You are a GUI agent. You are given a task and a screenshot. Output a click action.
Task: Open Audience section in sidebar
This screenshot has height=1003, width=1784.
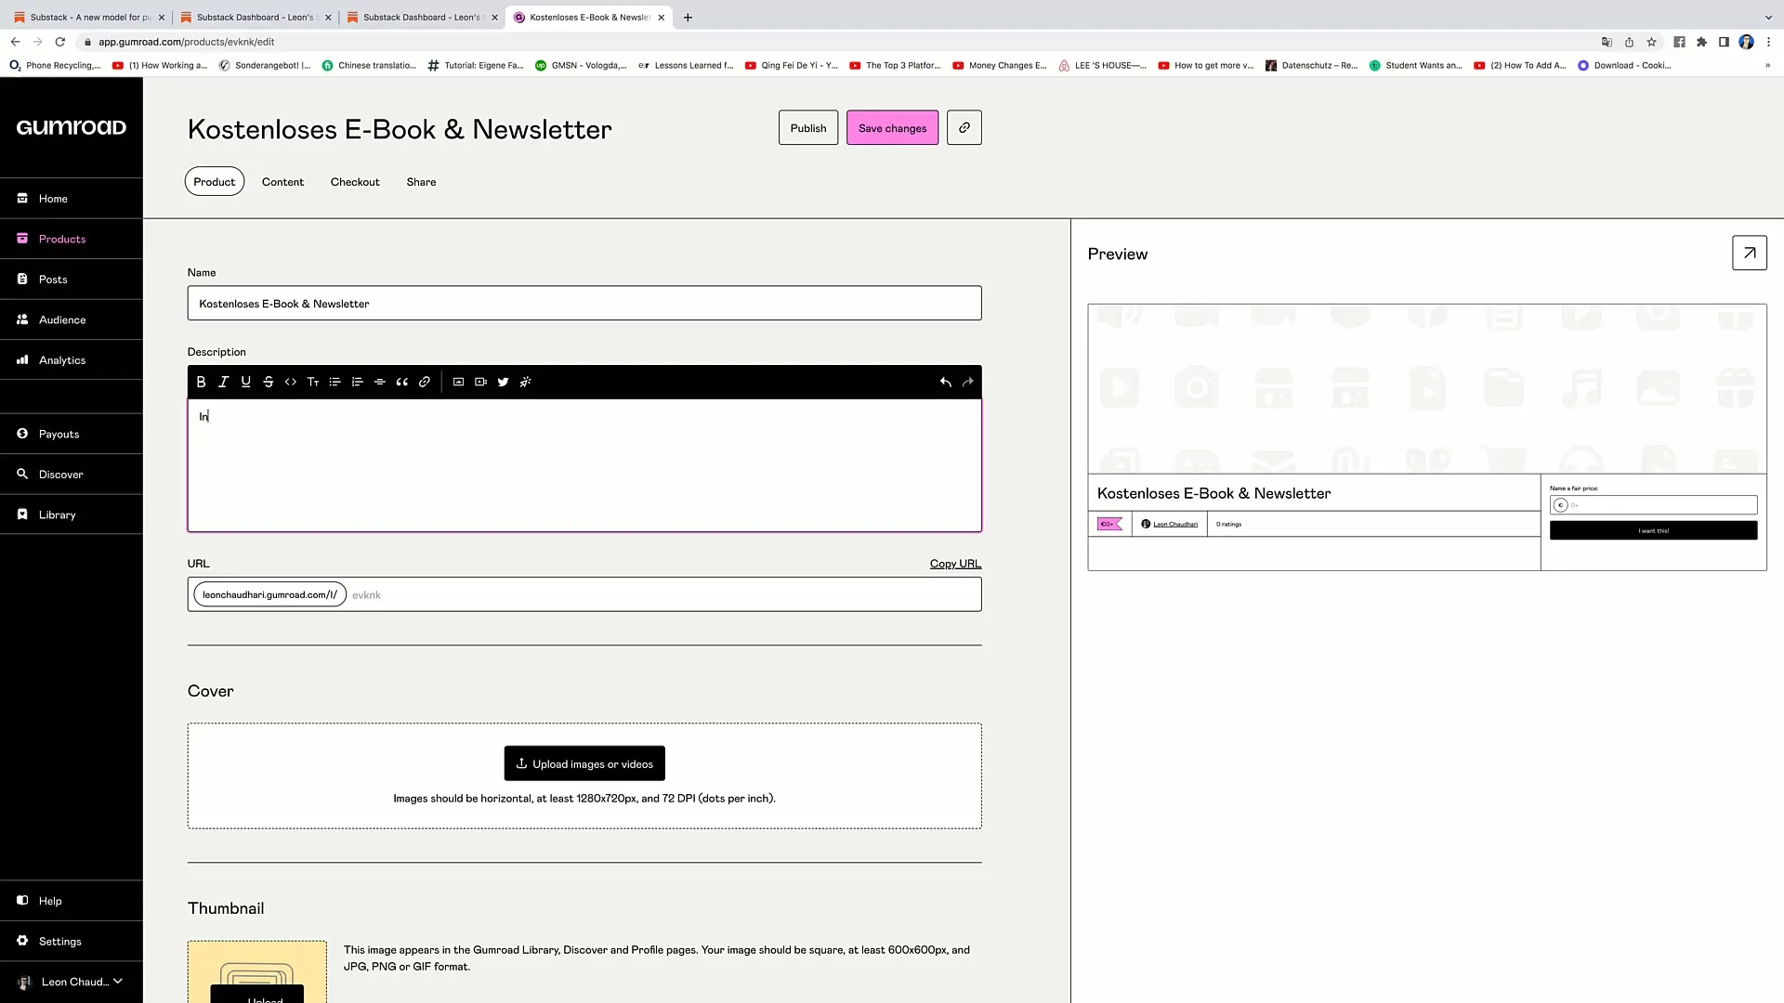coord(72,319)
